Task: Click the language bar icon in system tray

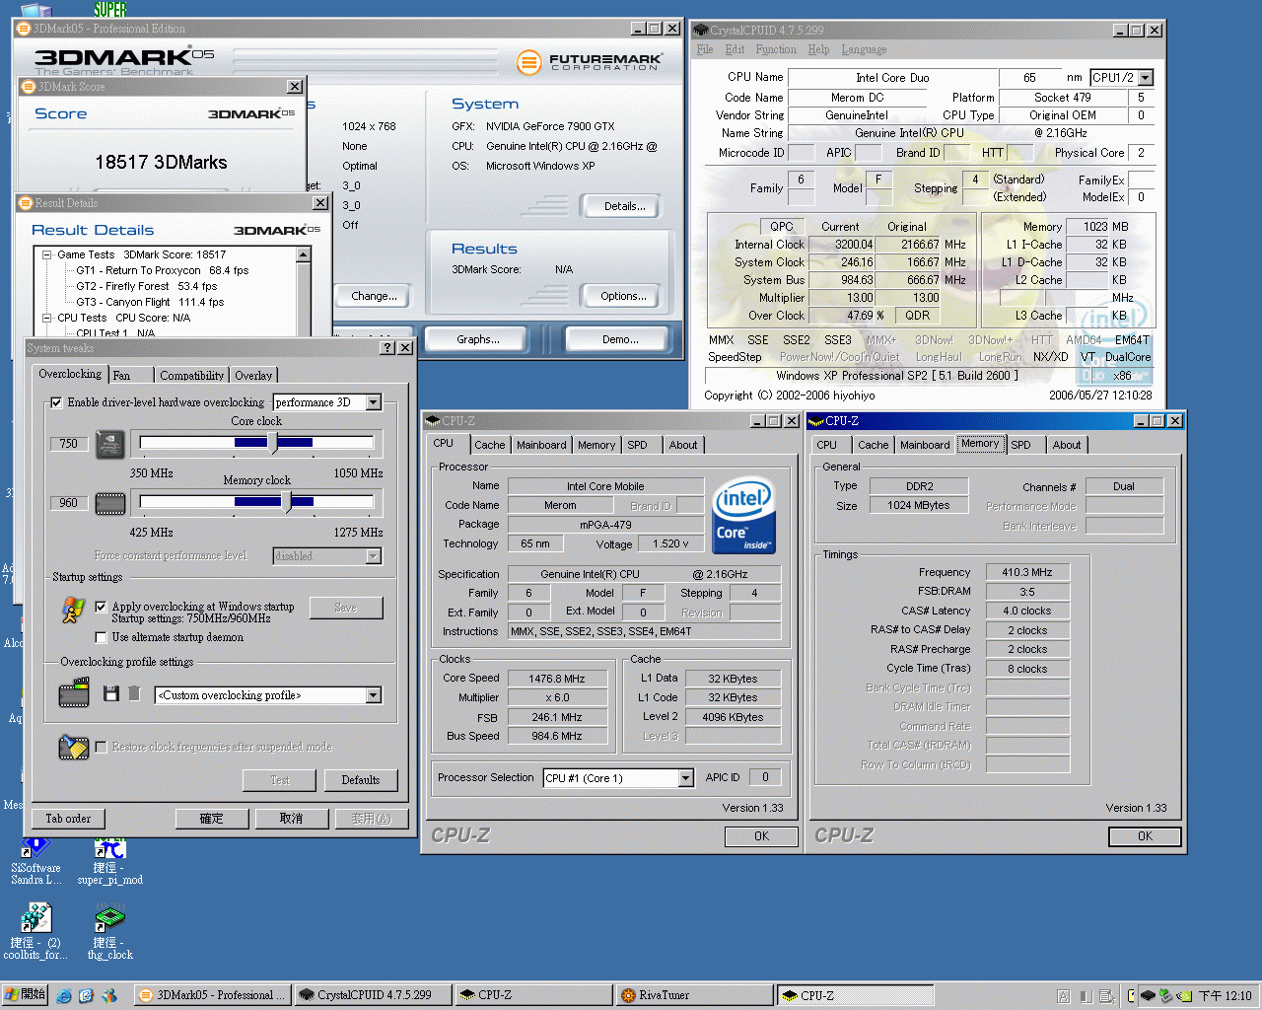Action: 1064,996
